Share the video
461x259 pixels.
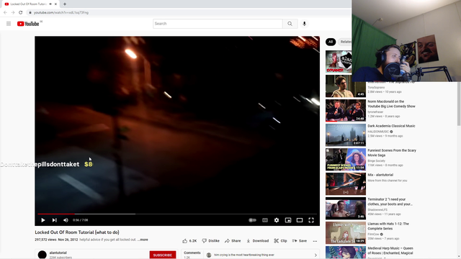click(x=233, y=241)
